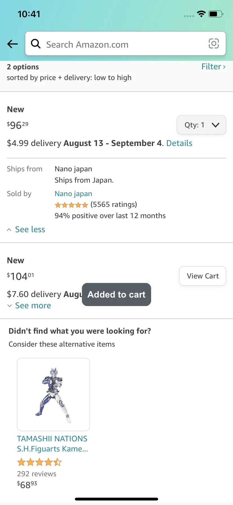The height and width of the screenshot is (505, 233).
Task: Tap the search magnifier icon
Action: (x=36, y=44)
